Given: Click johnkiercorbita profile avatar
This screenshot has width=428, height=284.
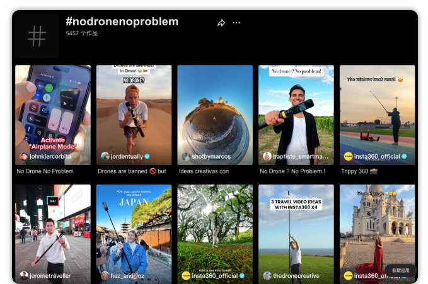Looking at the screenshot, I should (x=24, y=156).
